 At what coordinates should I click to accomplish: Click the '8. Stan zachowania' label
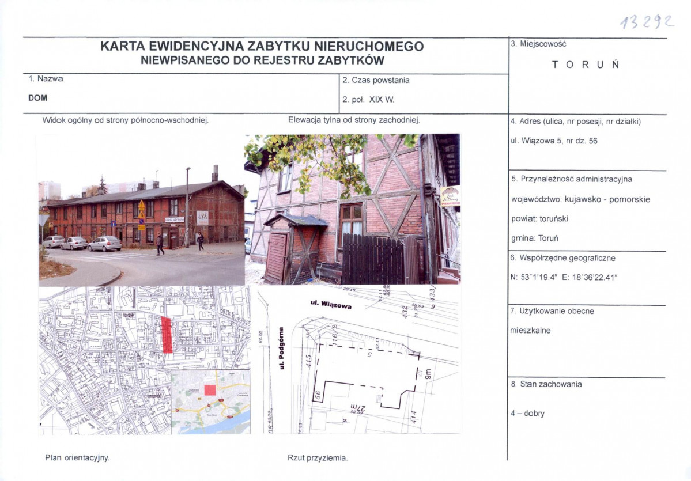coord(546,384)
